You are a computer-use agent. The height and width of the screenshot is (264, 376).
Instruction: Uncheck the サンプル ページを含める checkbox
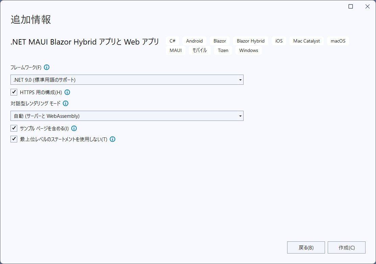(x=14, y=128)
